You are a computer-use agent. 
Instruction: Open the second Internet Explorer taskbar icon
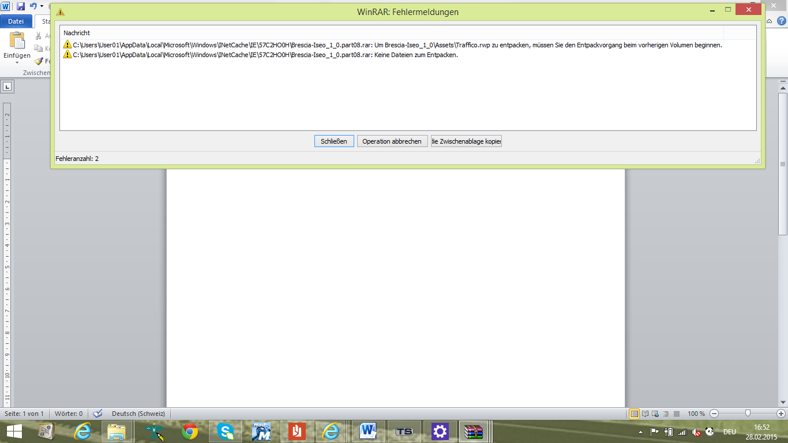(x=331, y=431)
